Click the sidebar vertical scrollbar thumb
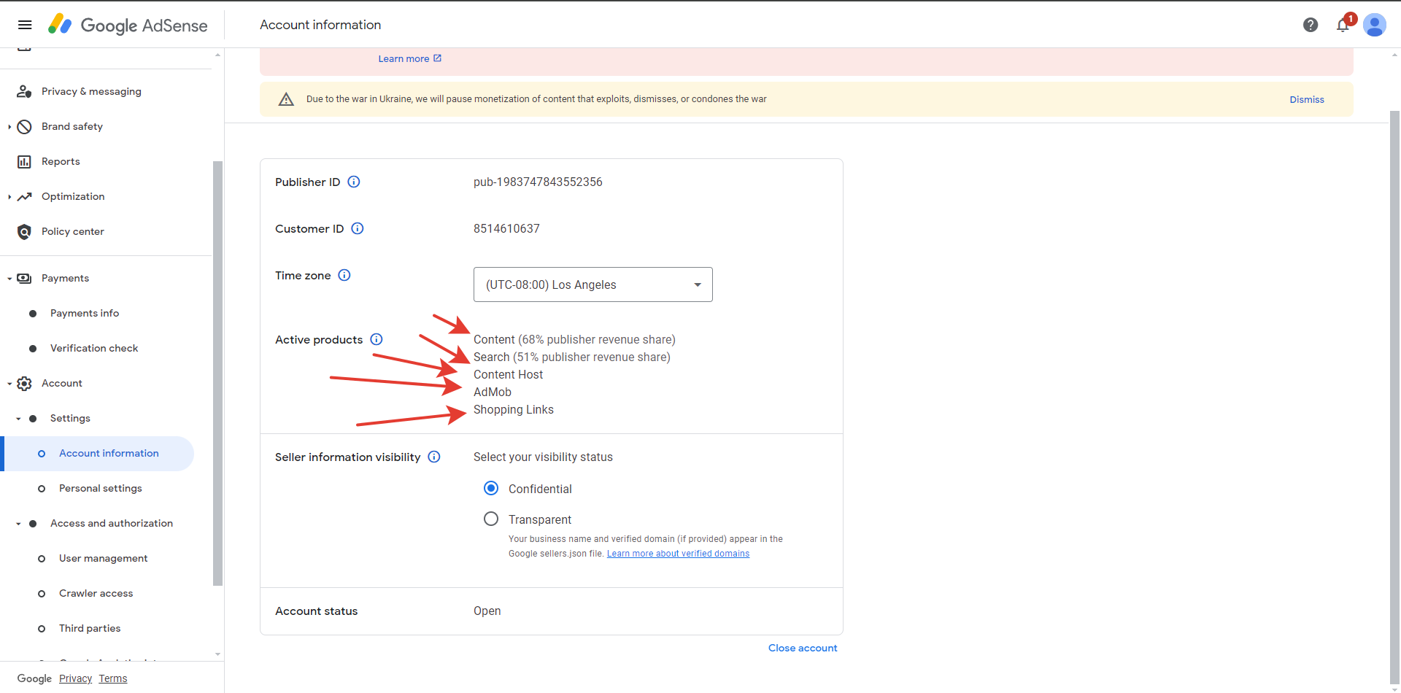1401x693 pixels. click(217, 373)
